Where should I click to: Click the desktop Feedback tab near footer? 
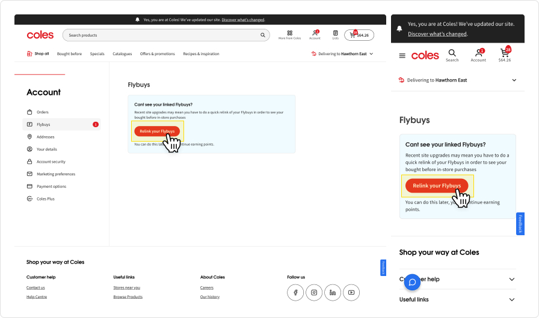coord(383,268)
